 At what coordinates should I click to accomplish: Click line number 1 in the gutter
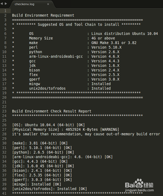pos(5,11)
